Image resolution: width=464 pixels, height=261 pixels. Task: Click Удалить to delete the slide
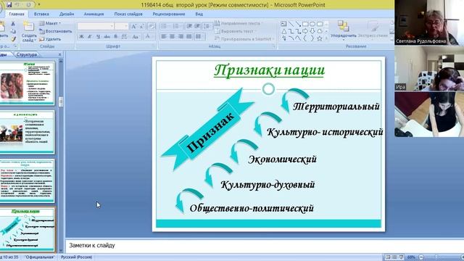[x=50, y=38]
